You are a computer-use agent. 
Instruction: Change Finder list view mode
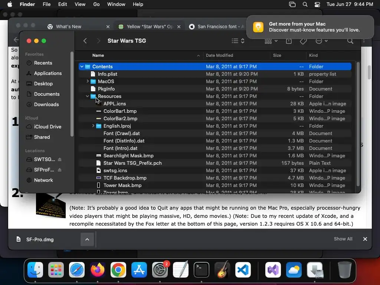[238, 41]
